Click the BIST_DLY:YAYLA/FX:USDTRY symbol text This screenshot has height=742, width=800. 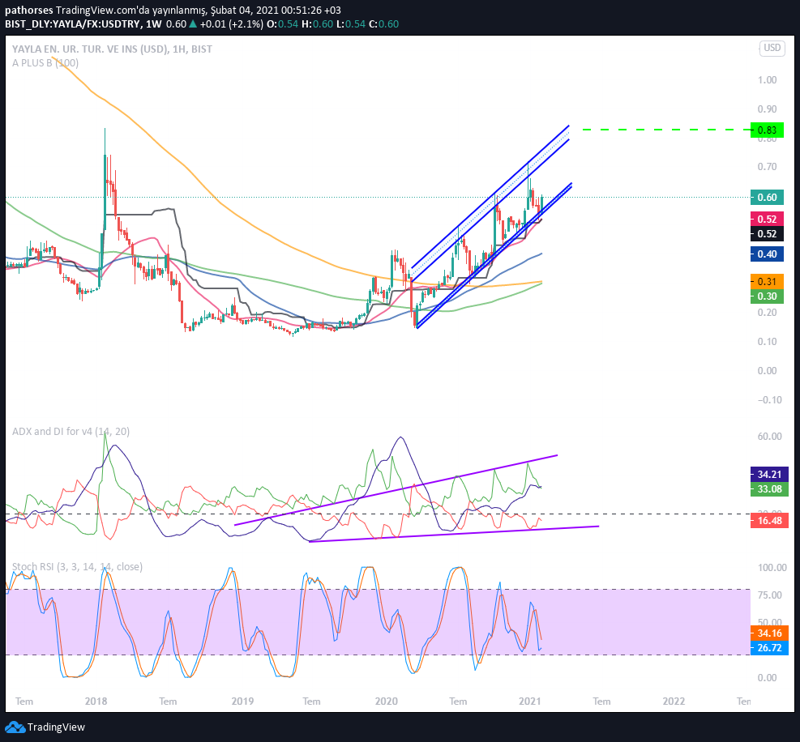[x=73, y=24]
